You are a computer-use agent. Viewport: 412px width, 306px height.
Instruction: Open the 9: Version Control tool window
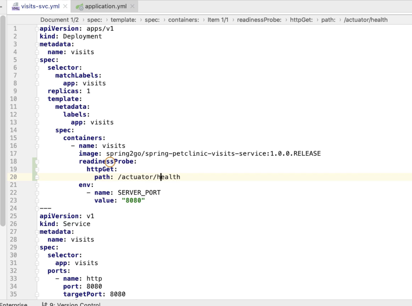(x=75, y=304)
